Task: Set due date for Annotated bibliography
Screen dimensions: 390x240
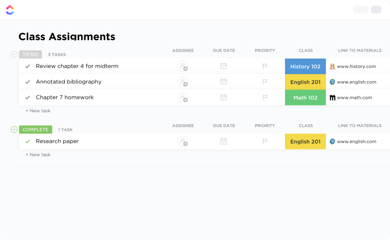Action: 224,82
